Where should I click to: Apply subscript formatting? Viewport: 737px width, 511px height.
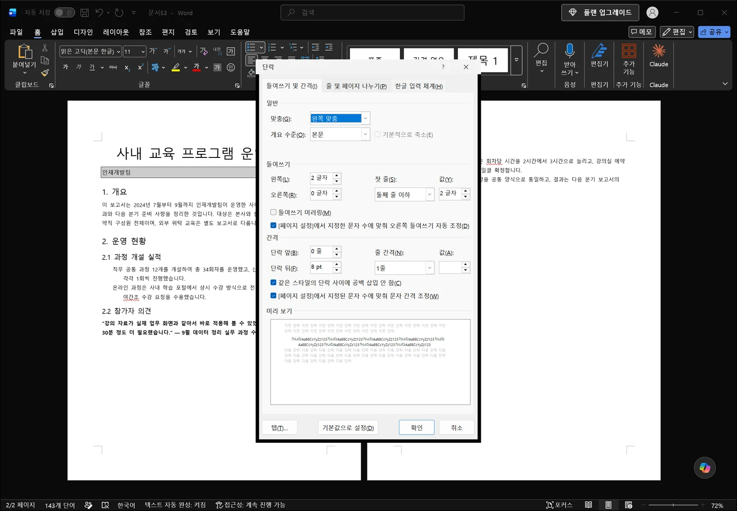pos(127,67)
